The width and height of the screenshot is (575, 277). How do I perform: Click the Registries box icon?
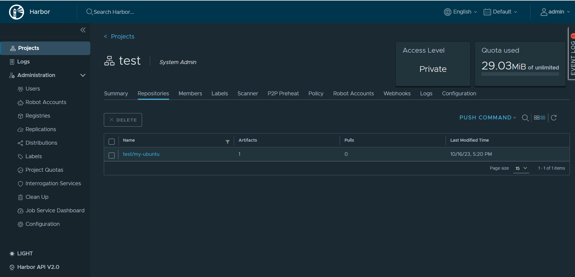click(20, 116)
